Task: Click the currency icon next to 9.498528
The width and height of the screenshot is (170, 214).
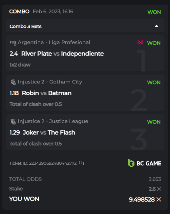Action: (159, 200)
